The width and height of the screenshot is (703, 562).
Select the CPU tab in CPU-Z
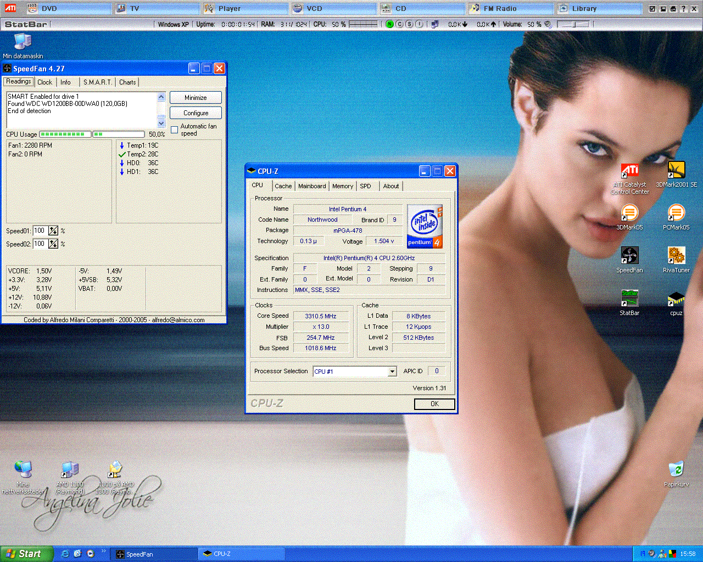258,185
